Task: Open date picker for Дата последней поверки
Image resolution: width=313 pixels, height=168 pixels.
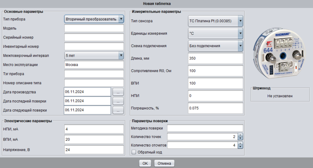Action: (118, 101)
